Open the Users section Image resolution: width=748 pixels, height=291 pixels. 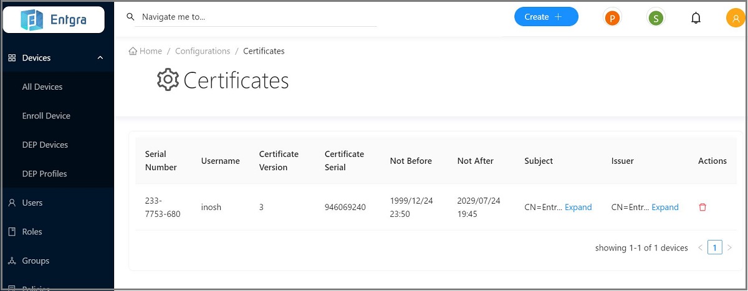32,203
